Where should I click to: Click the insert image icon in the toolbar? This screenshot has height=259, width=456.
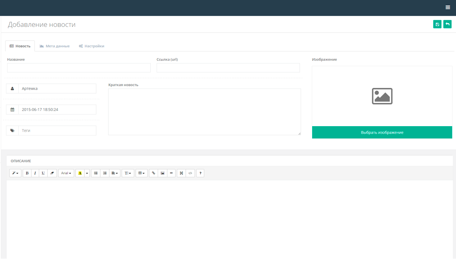(x=162, y=173)
